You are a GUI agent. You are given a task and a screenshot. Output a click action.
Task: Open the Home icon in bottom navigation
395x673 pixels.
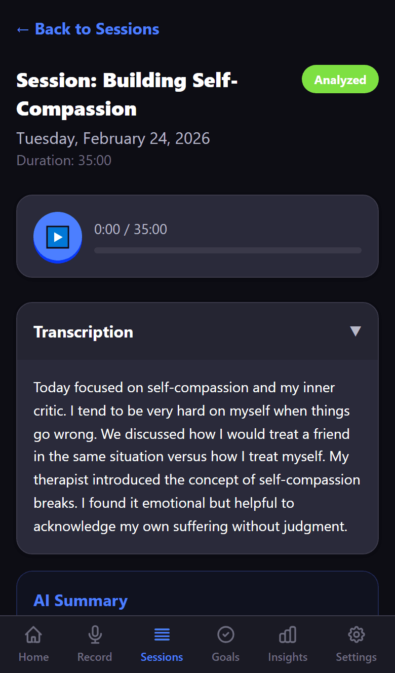33,634
